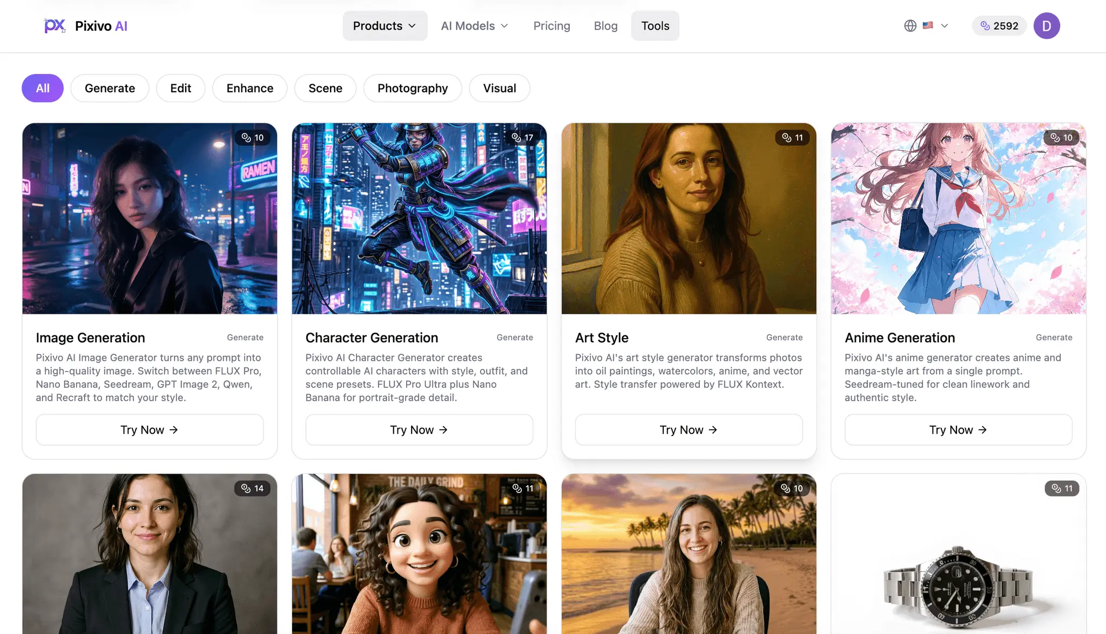
Task: Open the globe language icon
Action: point(910,26)
